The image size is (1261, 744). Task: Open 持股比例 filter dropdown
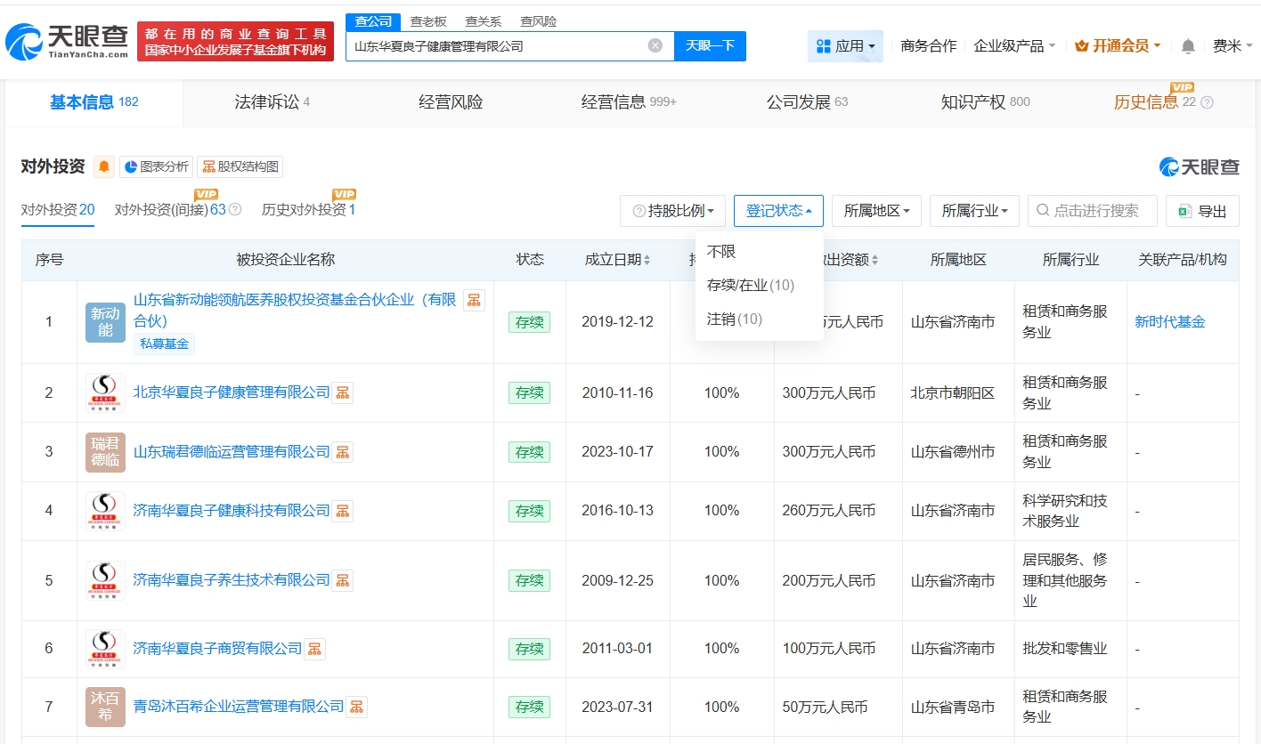[672, 211]
